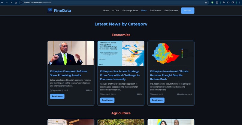242x125 pixels.
Task: Bookmark this page with the star icon
Action: [206, 2]
